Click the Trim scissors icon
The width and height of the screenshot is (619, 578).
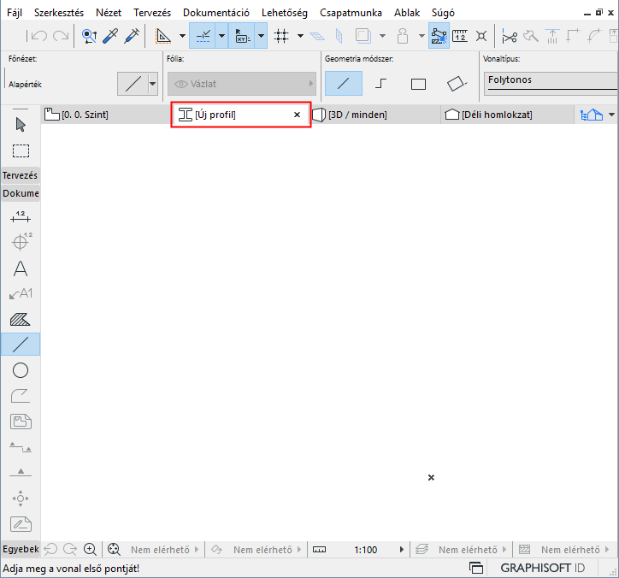(510, 37)
